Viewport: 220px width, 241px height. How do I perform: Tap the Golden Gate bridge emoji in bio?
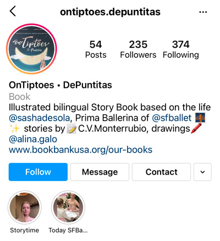coord(200,117)
